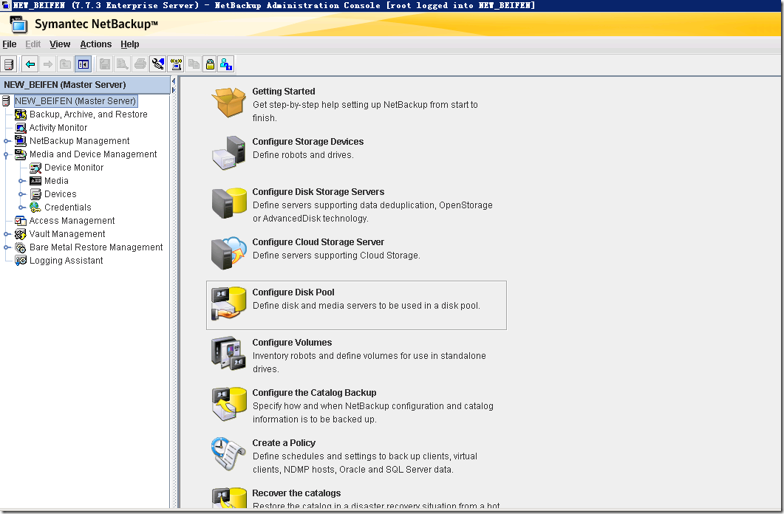
Task: Open Backup, Archive, and Restore in tree
Action: tap(89, 114)
